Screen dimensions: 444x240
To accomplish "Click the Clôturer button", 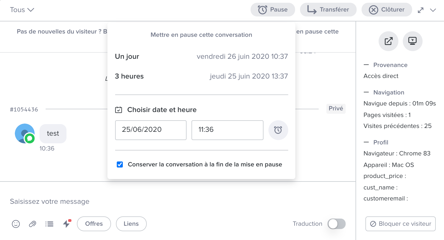I will [x=387, y=10].
